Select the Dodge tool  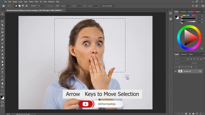[2, 65]
